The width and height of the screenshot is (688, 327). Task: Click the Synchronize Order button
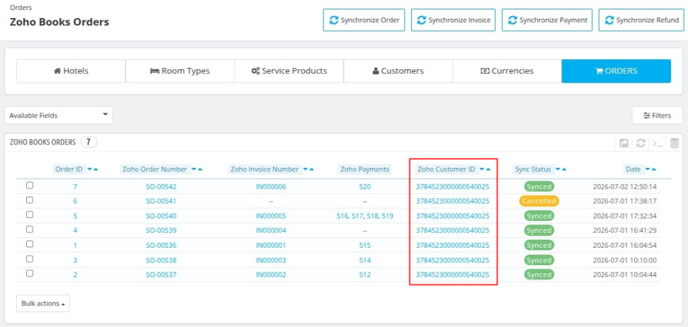pyautogui.click(x=364, y=20)
